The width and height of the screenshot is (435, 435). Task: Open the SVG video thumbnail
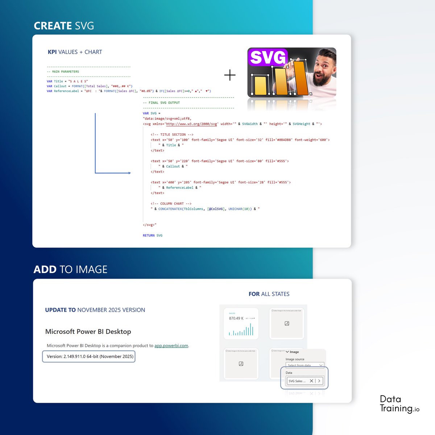pos(292,72)
